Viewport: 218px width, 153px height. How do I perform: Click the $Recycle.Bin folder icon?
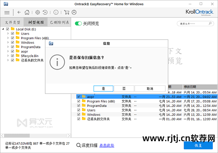[18, 56]
